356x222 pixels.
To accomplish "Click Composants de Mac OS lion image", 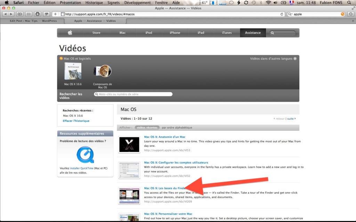I will [x=103, y=71].
